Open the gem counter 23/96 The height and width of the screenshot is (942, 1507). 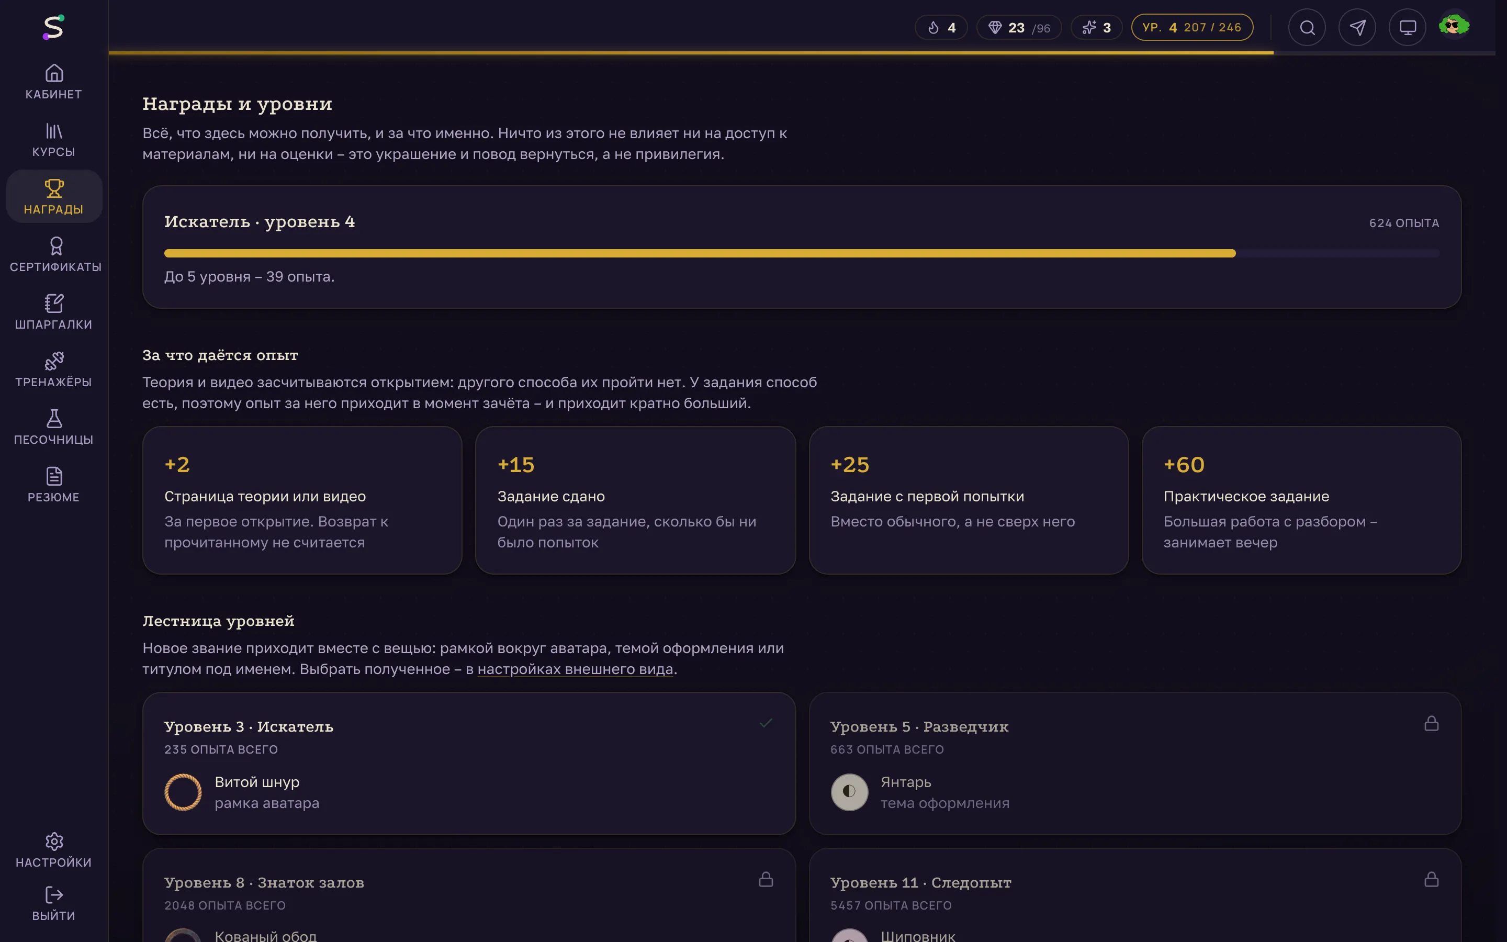[1019, 27]
